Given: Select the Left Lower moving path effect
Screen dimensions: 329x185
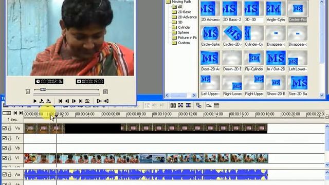Looking at the screenshot, I should [x=298, y=61].
